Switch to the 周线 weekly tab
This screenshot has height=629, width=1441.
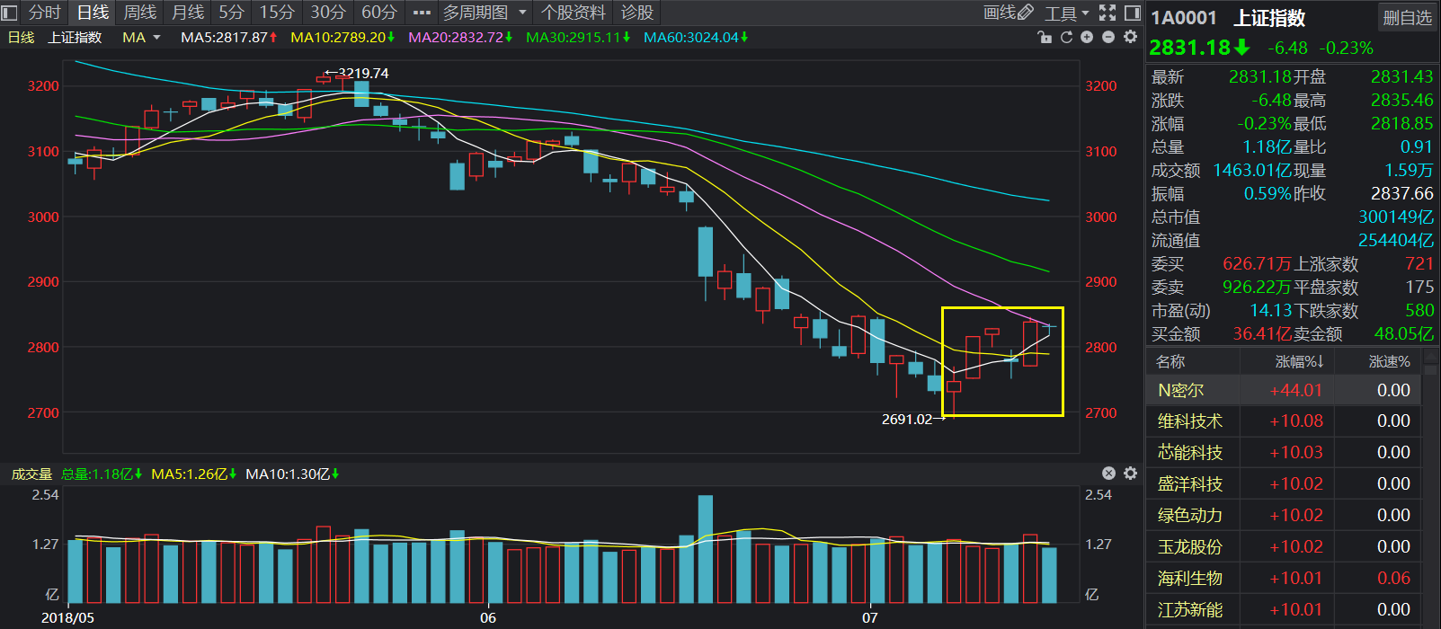point(139,13)
